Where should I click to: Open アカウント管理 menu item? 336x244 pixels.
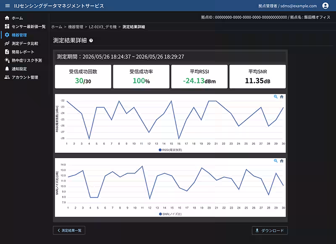click(x=25, y=77)
